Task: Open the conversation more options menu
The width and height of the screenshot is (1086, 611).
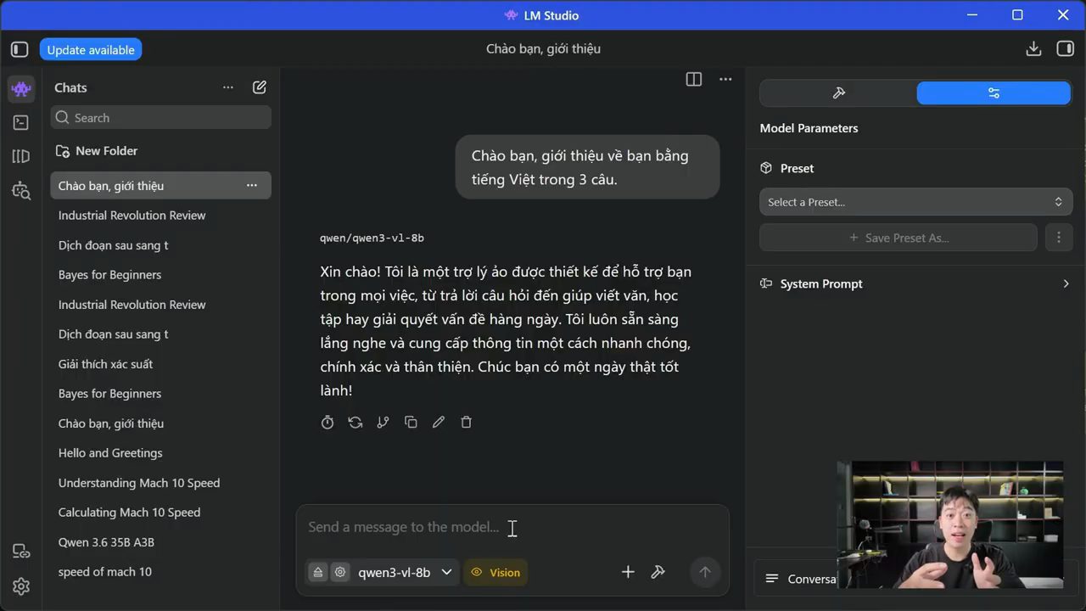Action: coord(725,79)
